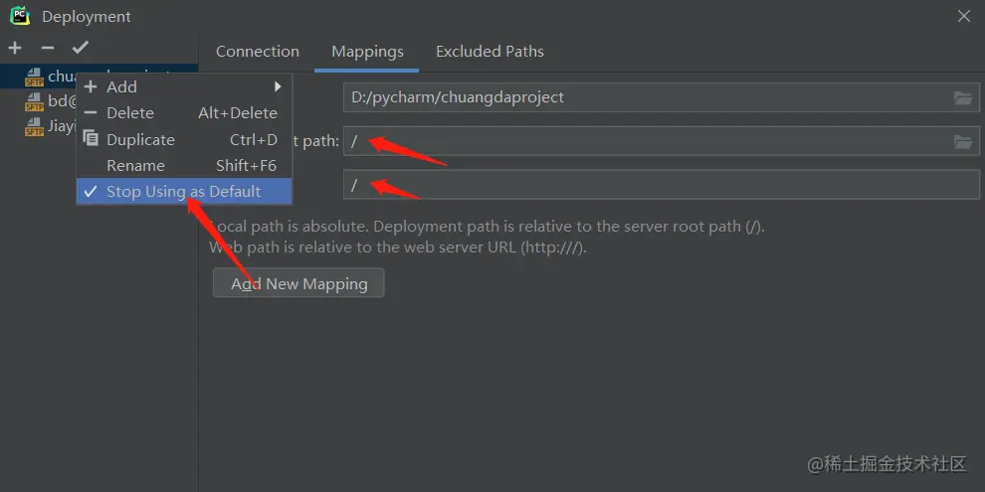This screenshot has height=492, width=985.
Task: Click the PyCharm logo in title bar
Action: click(x=20, y=16)
